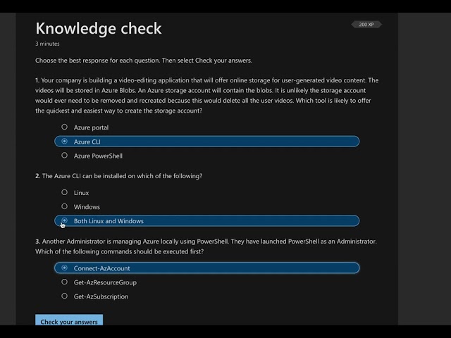Choose the Get-AzResourceGroup radio option
Viewport: 451px width, 338px height.
click(64, 282)
